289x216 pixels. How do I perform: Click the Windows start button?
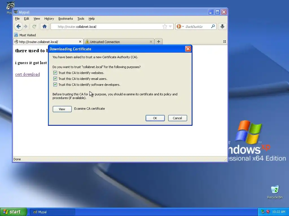pyautogui.click(x=14, y=212)
